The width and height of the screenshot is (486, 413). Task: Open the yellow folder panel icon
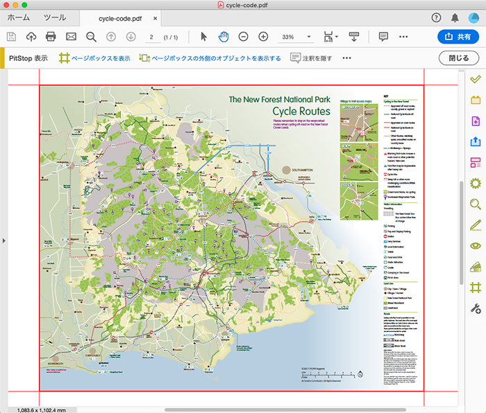coord(476,100)
